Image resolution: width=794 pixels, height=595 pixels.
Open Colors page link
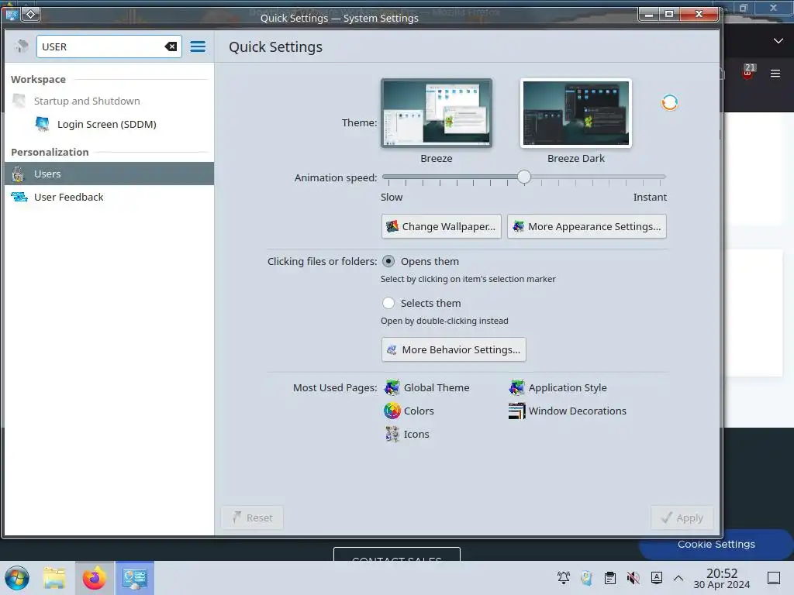[419, 411]
